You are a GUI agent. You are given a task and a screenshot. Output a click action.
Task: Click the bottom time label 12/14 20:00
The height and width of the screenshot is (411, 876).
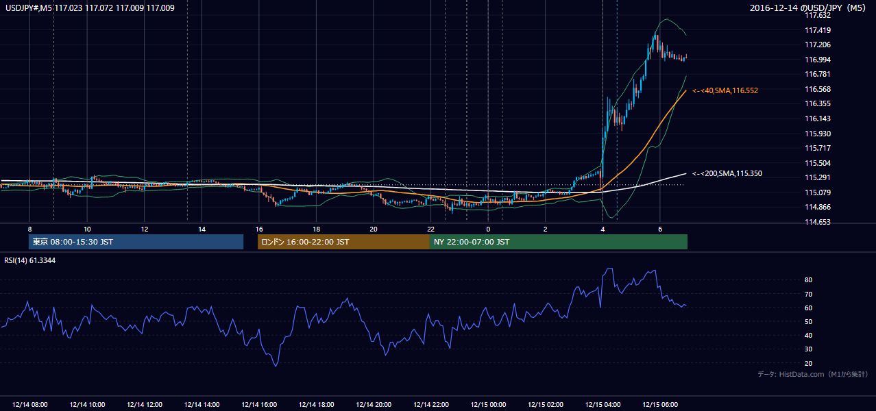click(374, 405)
